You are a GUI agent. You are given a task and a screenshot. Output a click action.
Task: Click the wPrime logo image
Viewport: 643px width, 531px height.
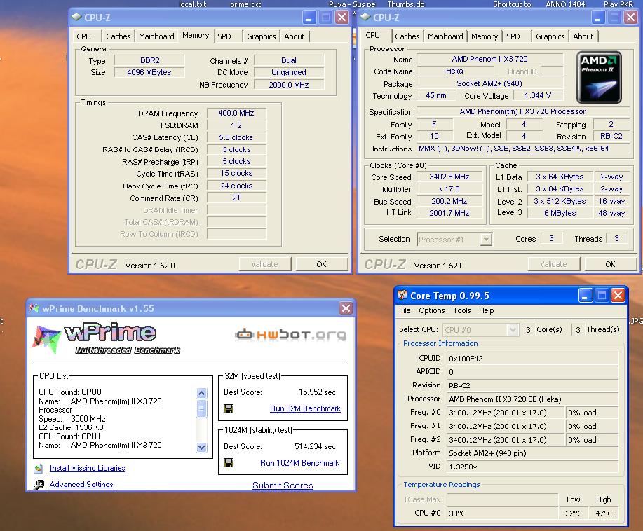tap(107, 339)
